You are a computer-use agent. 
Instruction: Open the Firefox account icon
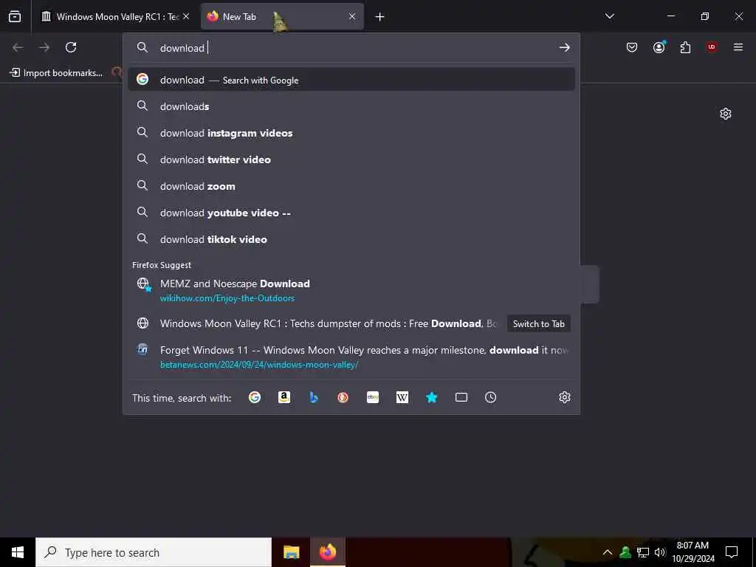[659, 47]
